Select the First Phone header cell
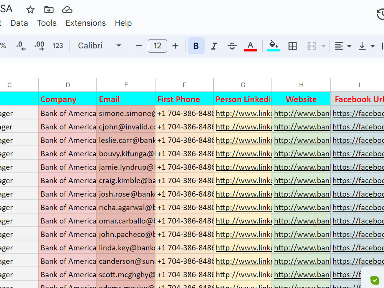This screenshot has height=288, width=384. coord(184,99)
